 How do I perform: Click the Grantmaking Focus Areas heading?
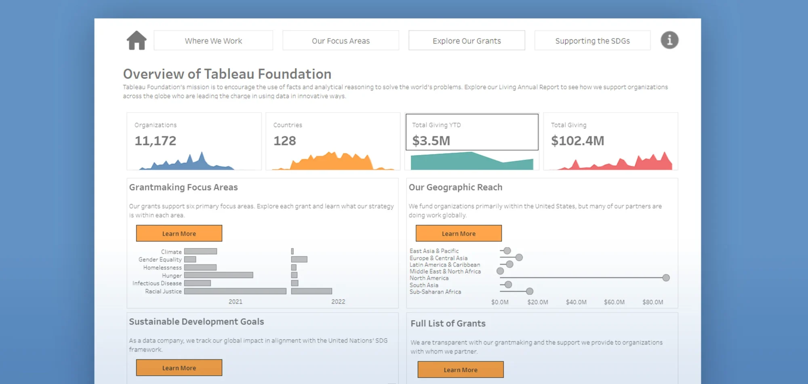tap(183, 187)
